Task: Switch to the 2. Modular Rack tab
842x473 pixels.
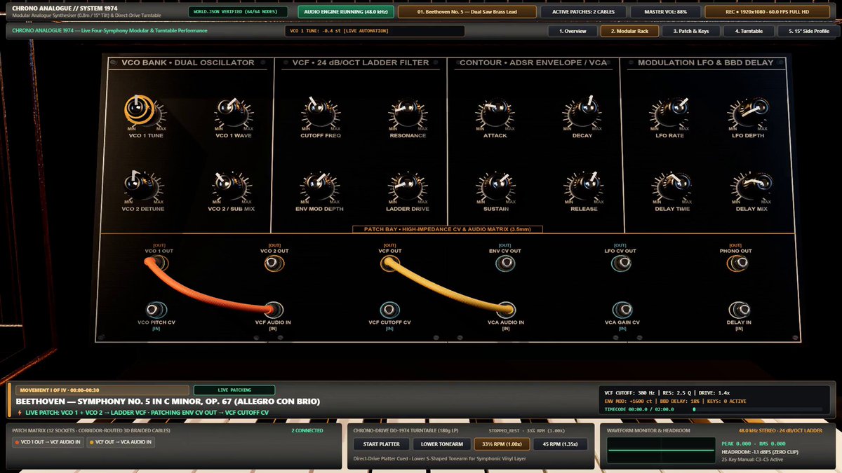Action: 630,31
